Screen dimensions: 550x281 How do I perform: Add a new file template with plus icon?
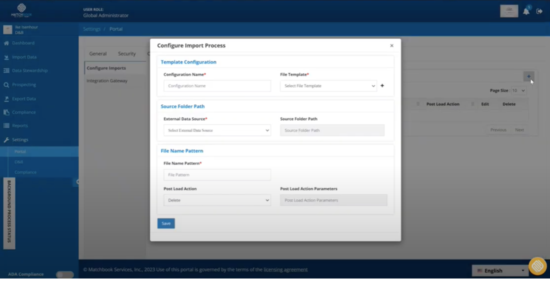click(x=382, y=85)
